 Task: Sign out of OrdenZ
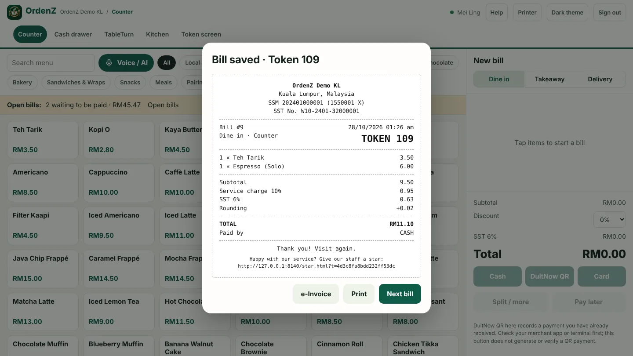pyautogui.click(x=610, y=12)
